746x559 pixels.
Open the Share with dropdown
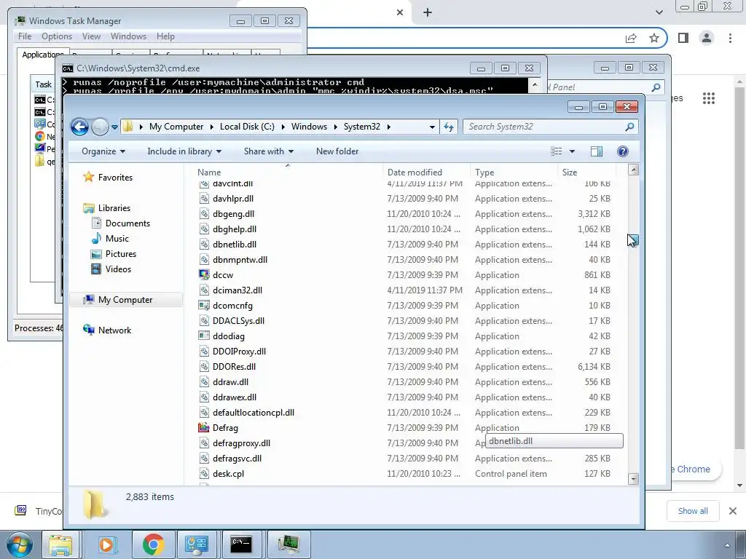click(268, 151)
